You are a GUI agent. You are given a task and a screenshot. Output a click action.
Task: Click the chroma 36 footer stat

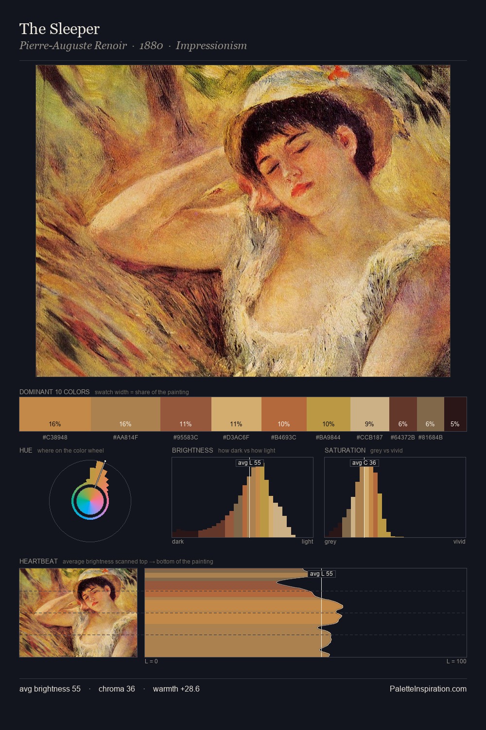pyautogui.click(x=117, y=689)
